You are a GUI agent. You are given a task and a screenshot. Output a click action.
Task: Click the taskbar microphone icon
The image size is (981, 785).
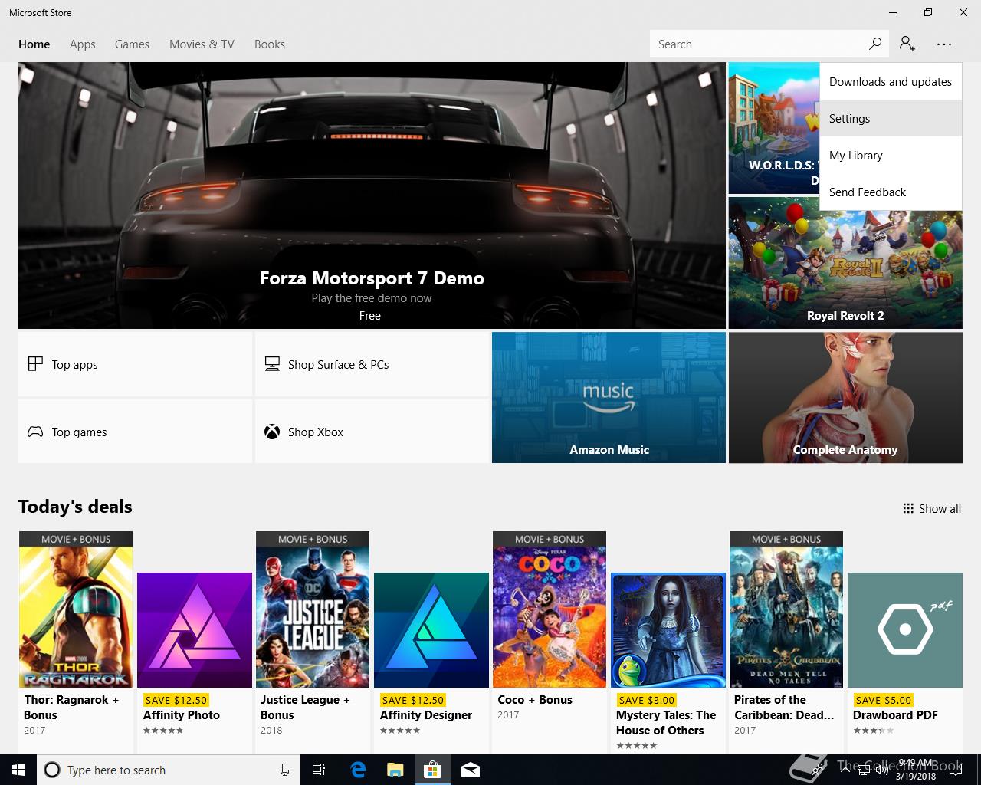(284, 770)
